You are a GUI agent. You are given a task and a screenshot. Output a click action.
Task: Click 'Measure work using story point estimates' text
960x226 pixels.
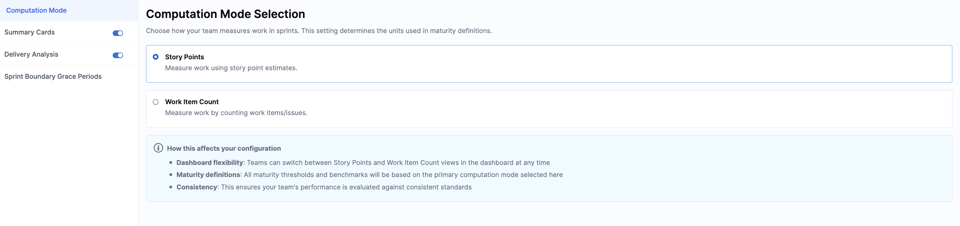coord(231,68)
